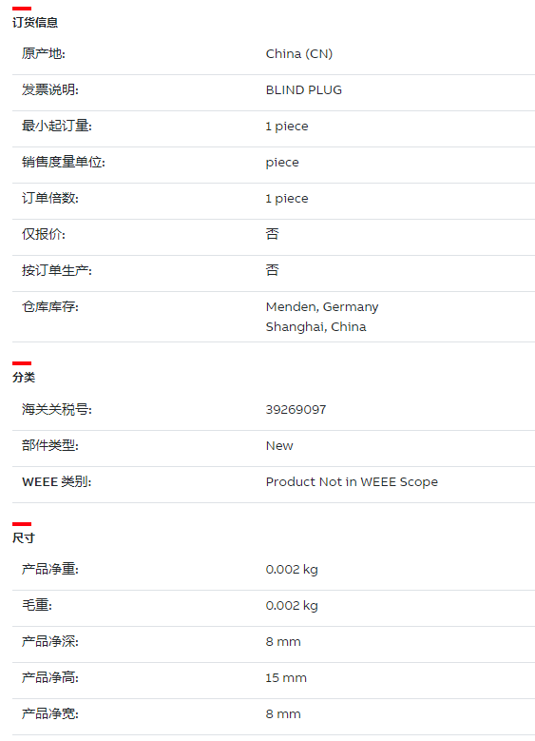Image resolution: width=535 pixels, height=741 pixels.
Task: Select the 订单倍数 row label
Action: 50,198
